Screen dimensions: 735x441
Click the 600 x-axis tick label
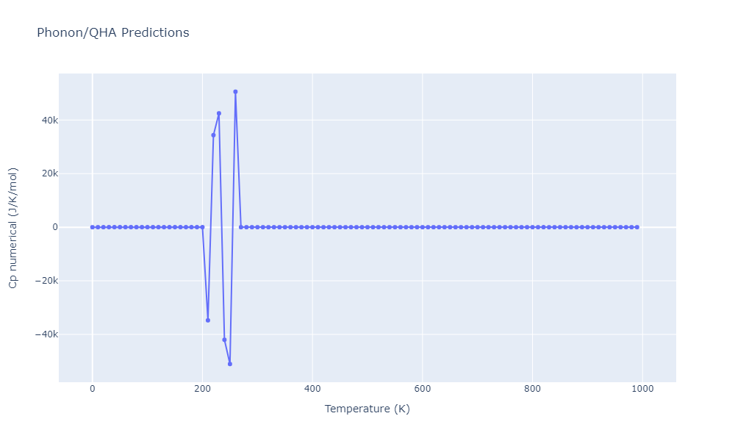click(x=422, y=389)
